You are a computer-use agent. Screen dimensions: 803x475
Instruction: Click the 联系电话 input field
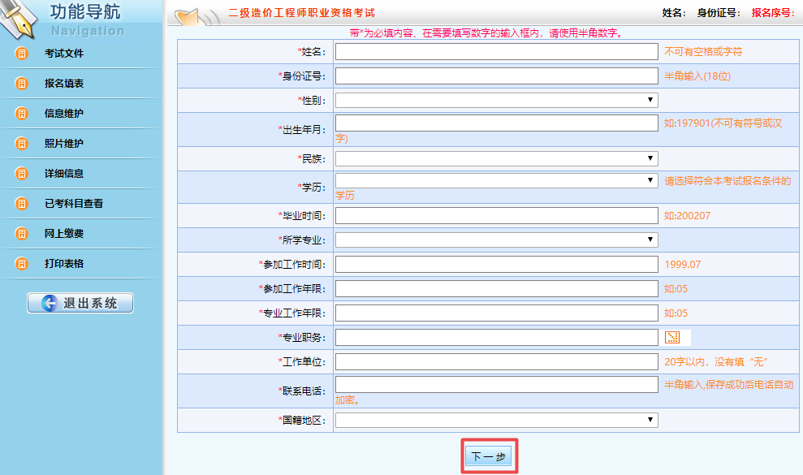(x=496, y=384)
